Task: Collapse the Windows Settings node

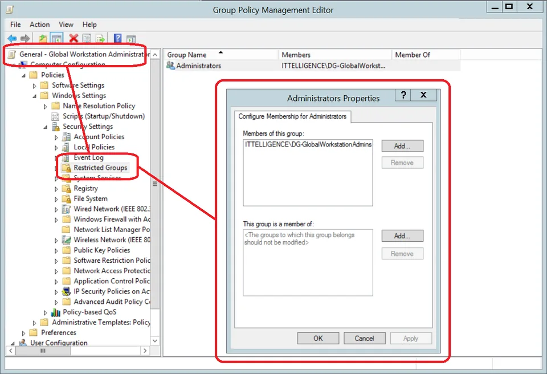Action: click(x=35, y=96)
